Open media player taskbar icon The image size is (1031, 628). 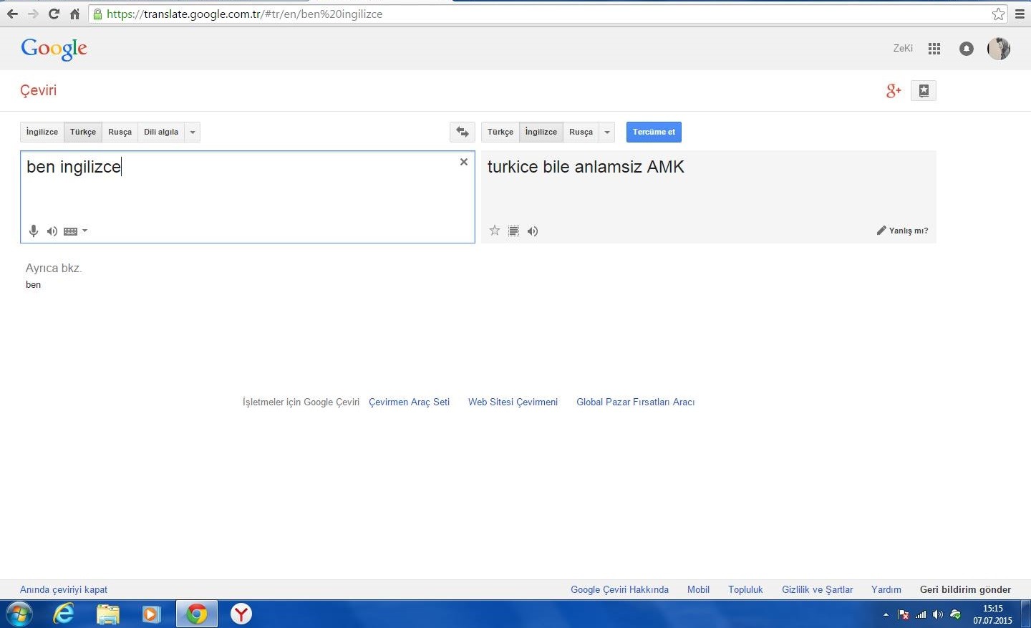coord(151,614)
